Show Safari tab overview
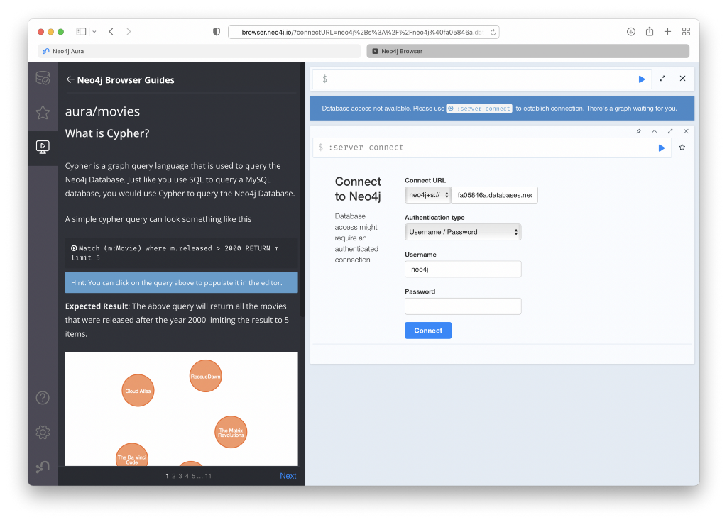 [687, 31]
